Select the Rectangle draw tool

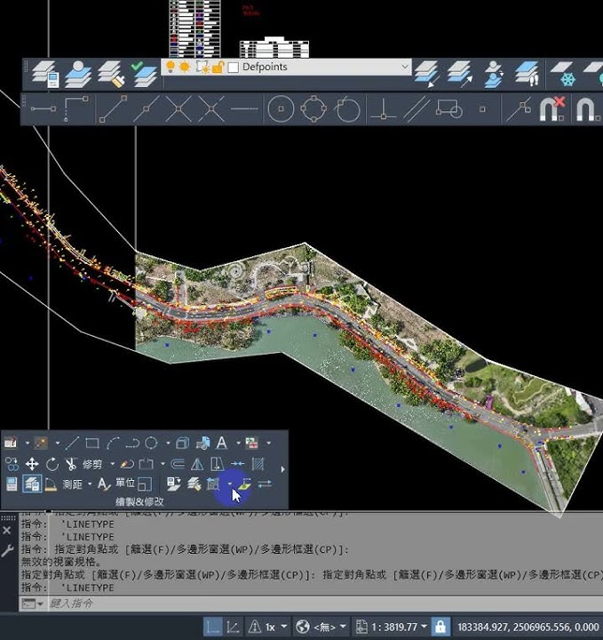point(92,443)
